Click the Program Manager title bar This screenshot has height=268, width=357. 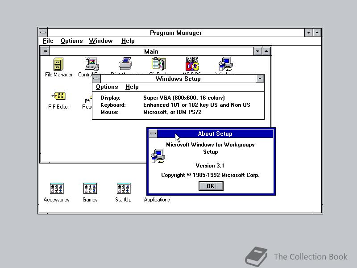coord(176,33)
